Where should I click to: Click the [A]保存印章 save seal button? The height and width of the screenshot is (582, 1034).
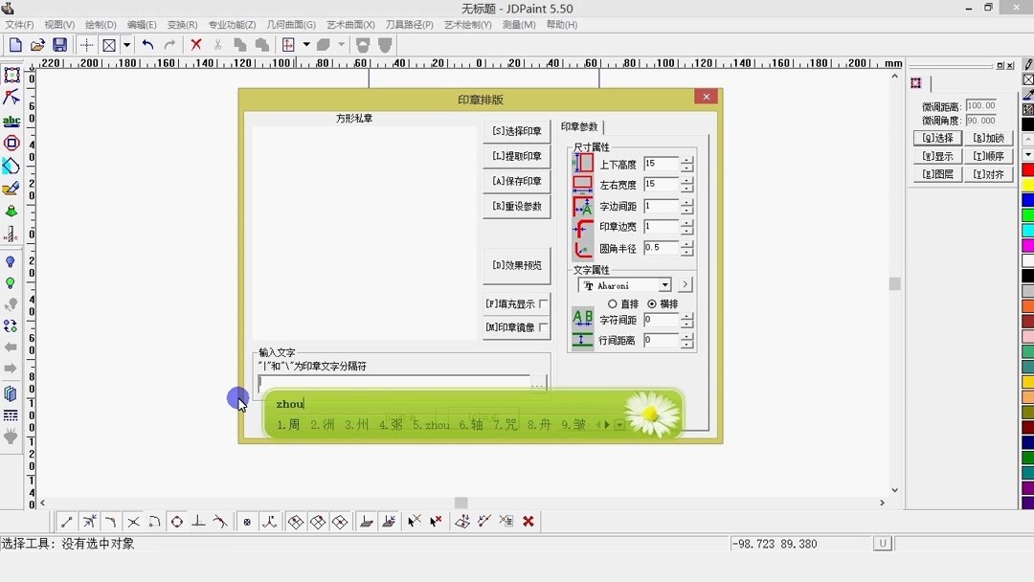pos(516,181)
